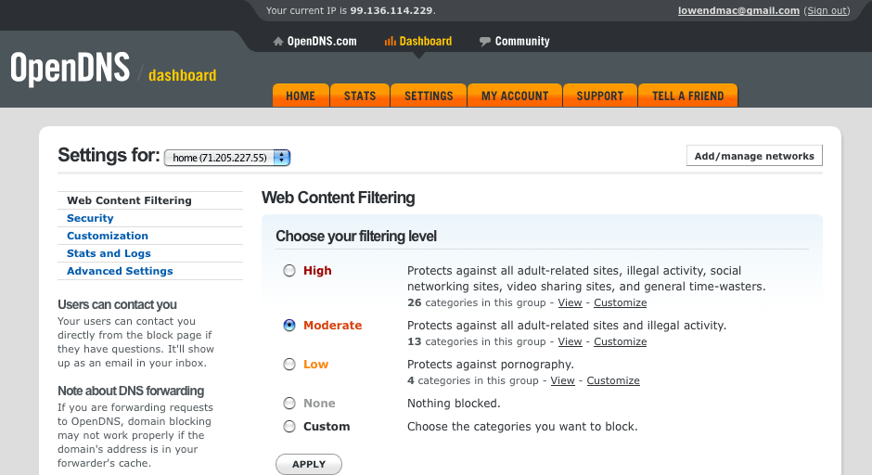Screen dimensions: 872x475
Task: Open Stats and Logs sidebar item
Action: tap(109, 253)
